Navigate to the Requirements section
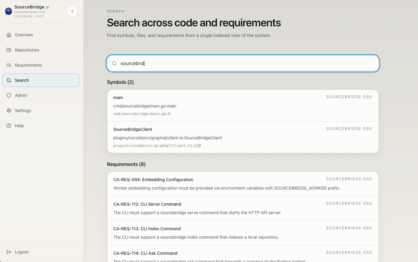Viewport: 418px width, 262px height. pyautogui.click(x=28, y=65)
